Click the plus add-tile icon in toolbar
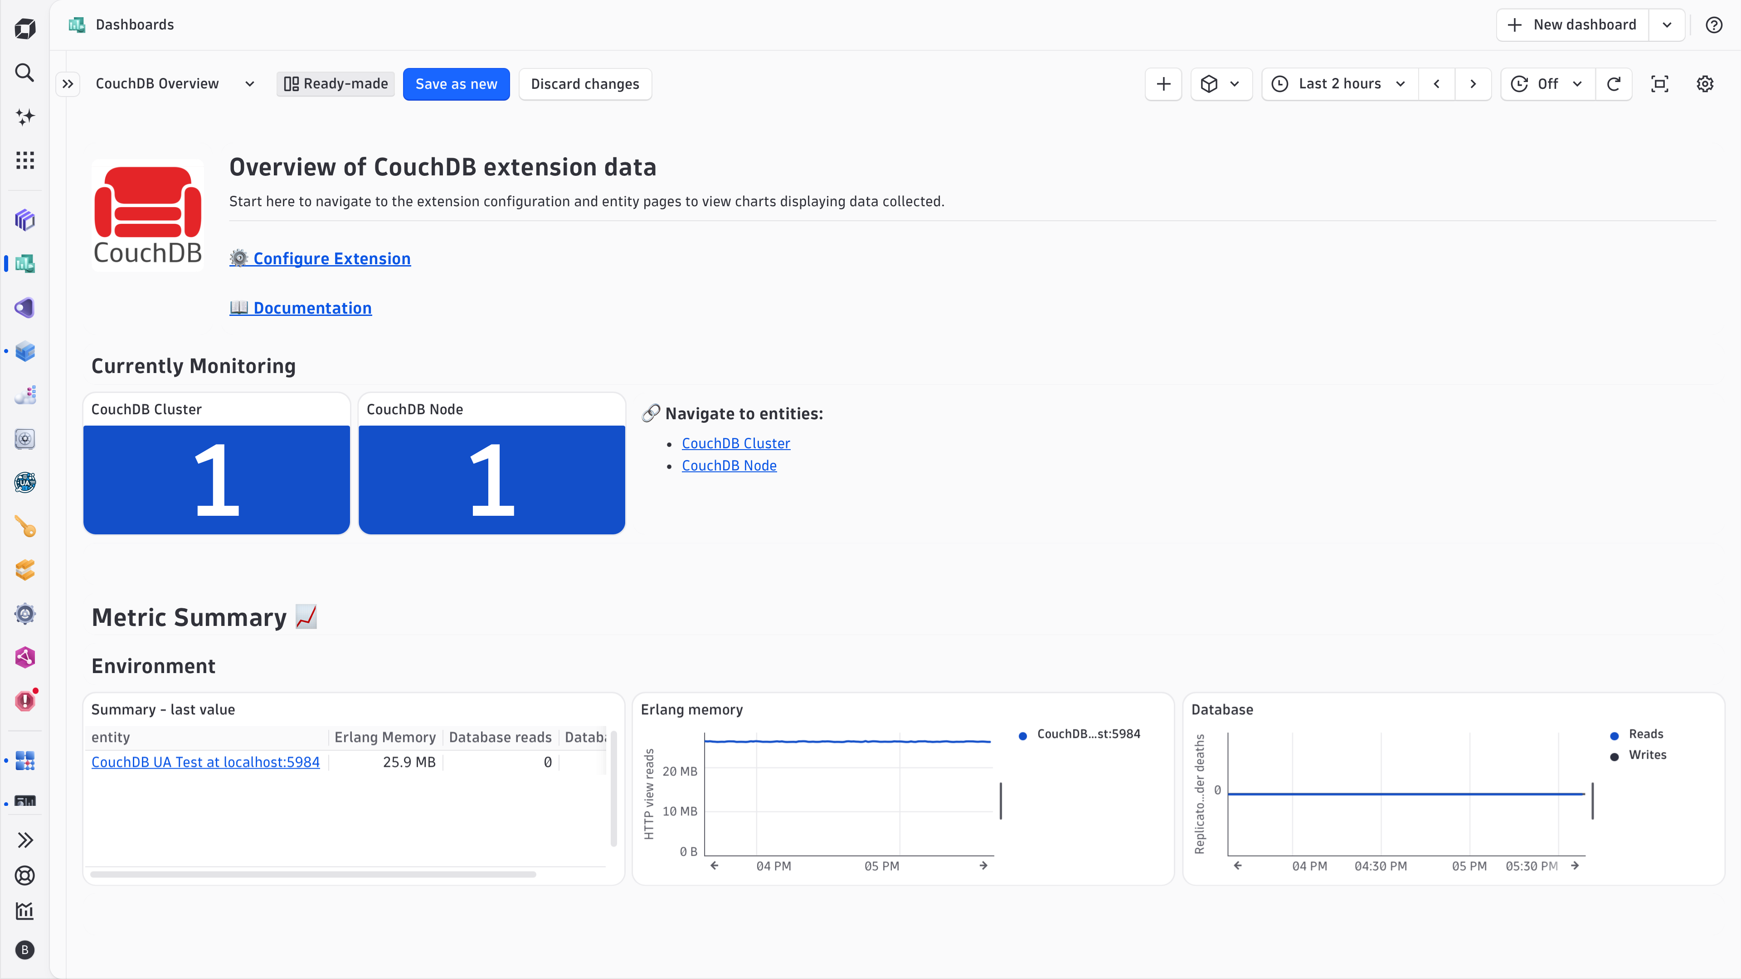 point(1163,84)
